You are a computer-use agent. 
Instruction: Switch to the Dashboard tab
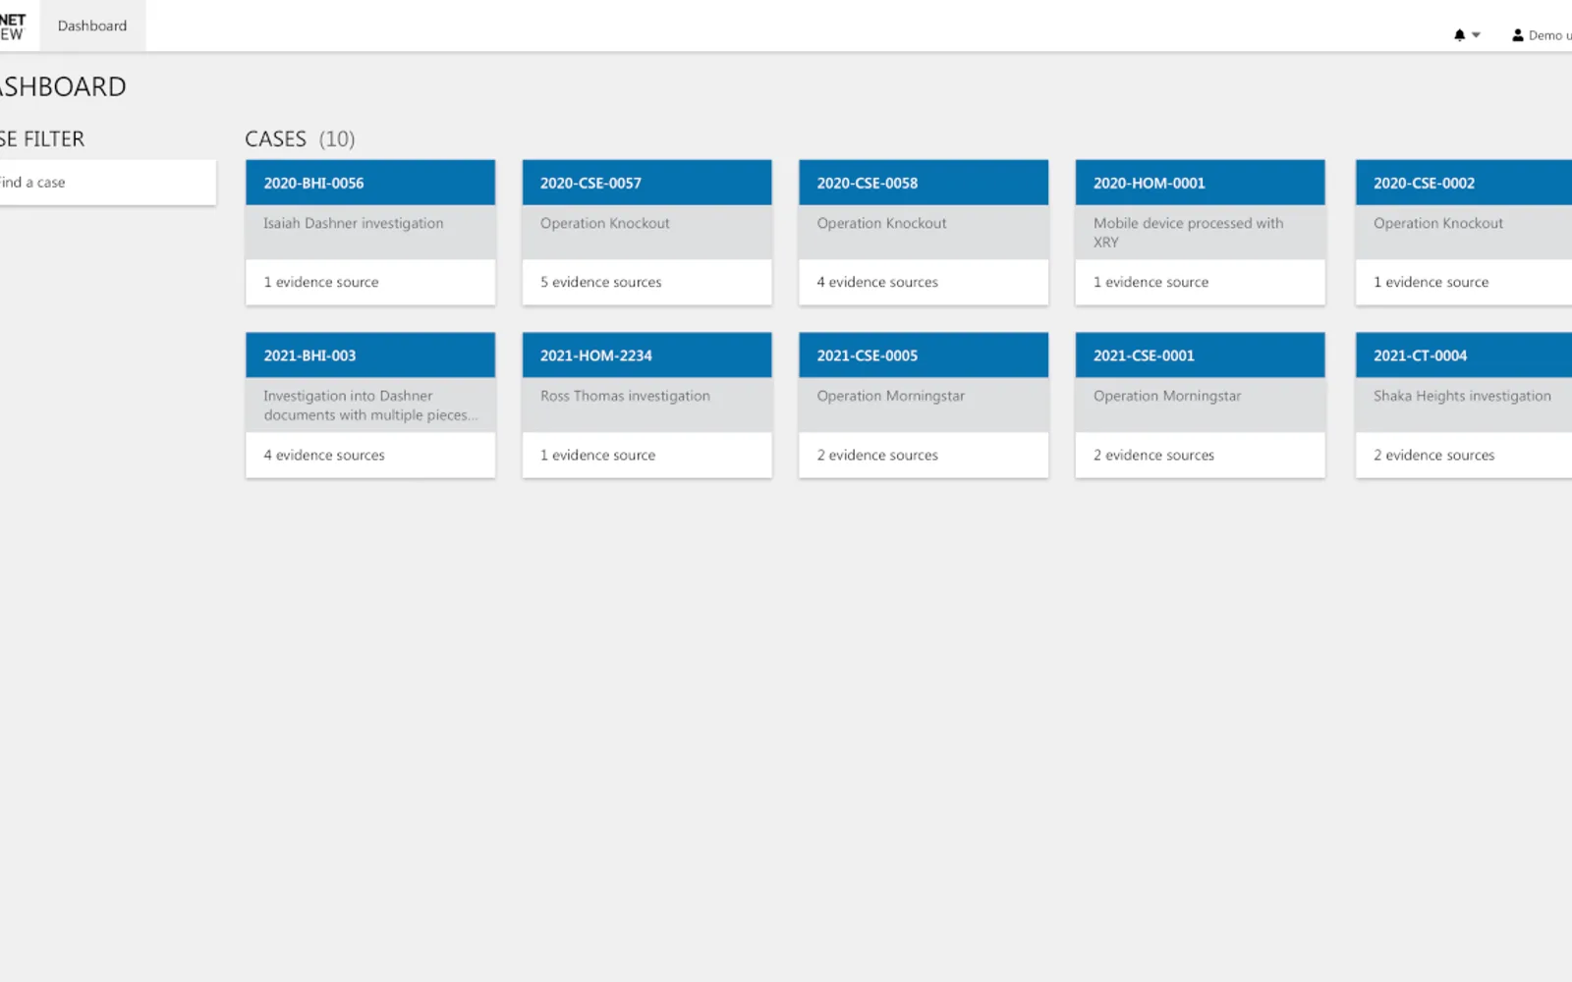click(92, 26)
